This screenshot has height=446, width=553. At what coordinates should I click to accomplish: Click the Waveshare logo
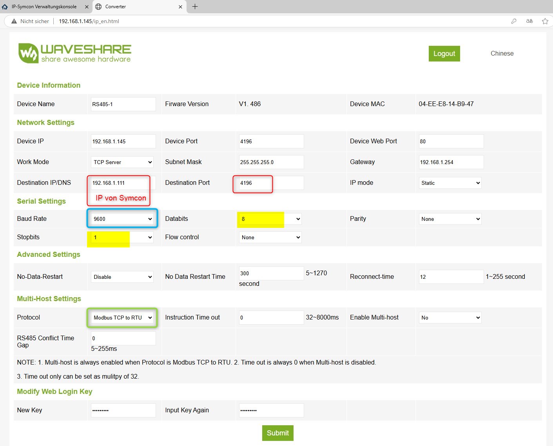coord(75,53)
